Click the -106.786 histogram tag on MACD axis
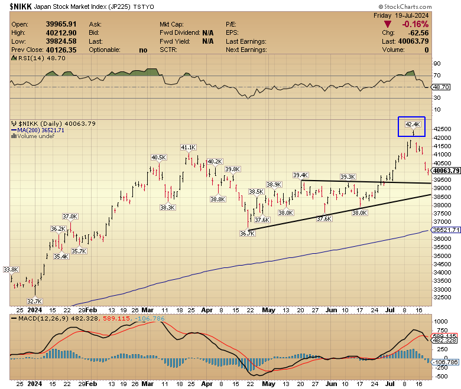 point(445,362)
